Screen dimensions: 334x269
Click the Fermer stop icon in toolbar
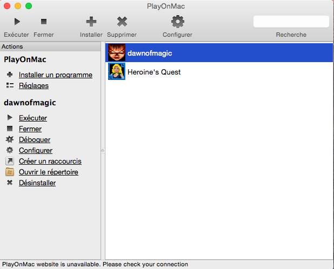tap(44, 22)
